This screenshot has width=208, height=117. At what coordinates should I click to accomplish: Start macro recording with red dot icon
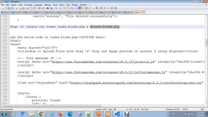(x=101, y=8)
